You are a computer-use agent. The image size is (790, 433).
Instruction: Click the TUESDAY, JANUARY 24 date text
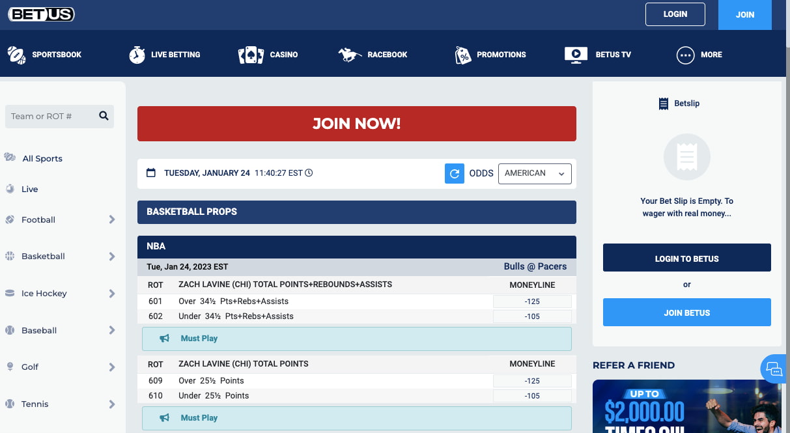tap(207, 173)
